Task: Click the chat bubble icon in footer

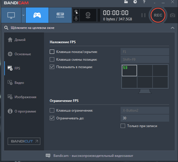Action: (48, 155)
